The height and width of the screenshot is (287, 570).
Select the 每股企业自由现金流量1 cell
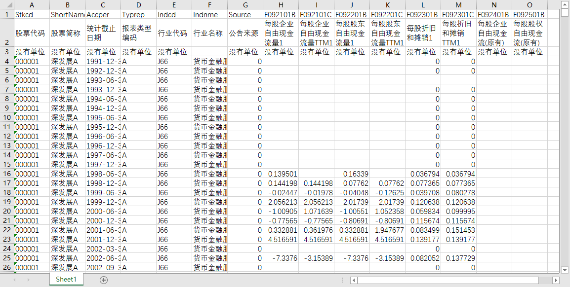281,33
